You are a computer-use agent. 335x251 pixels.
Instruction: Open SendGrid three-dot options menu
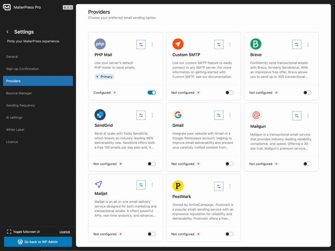click(152, 115)
